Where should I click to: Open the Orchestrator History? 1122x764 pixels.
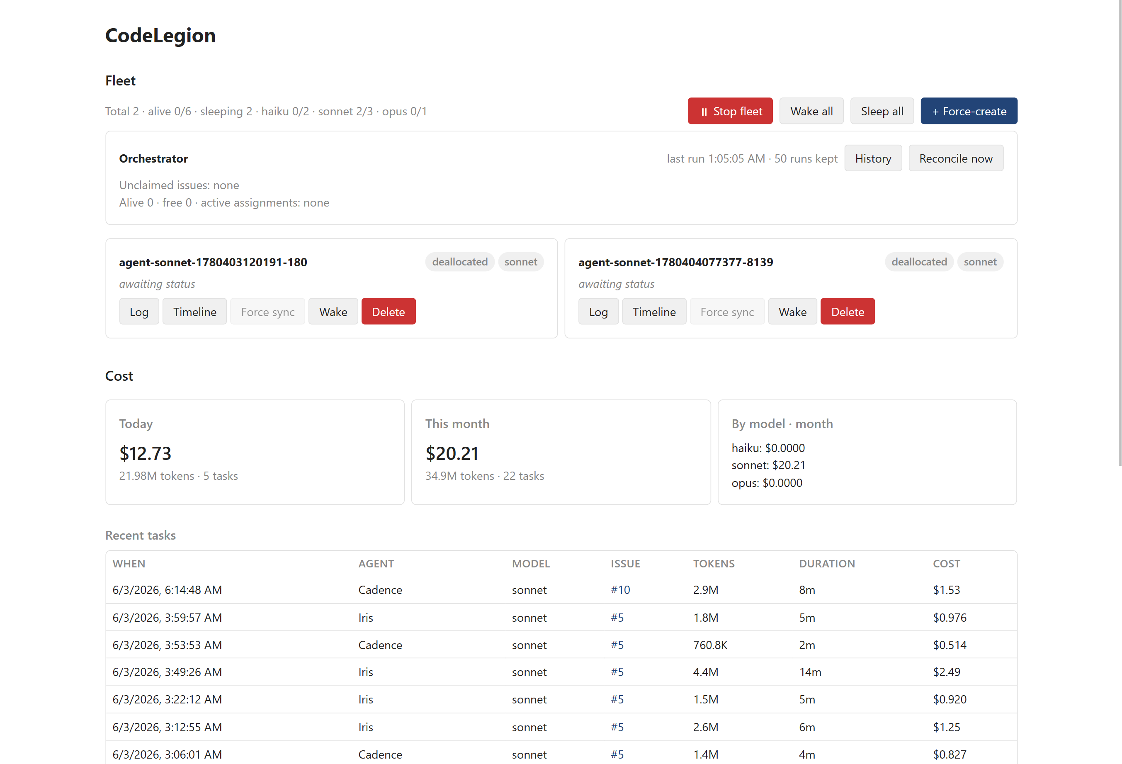tap(873, 158)
